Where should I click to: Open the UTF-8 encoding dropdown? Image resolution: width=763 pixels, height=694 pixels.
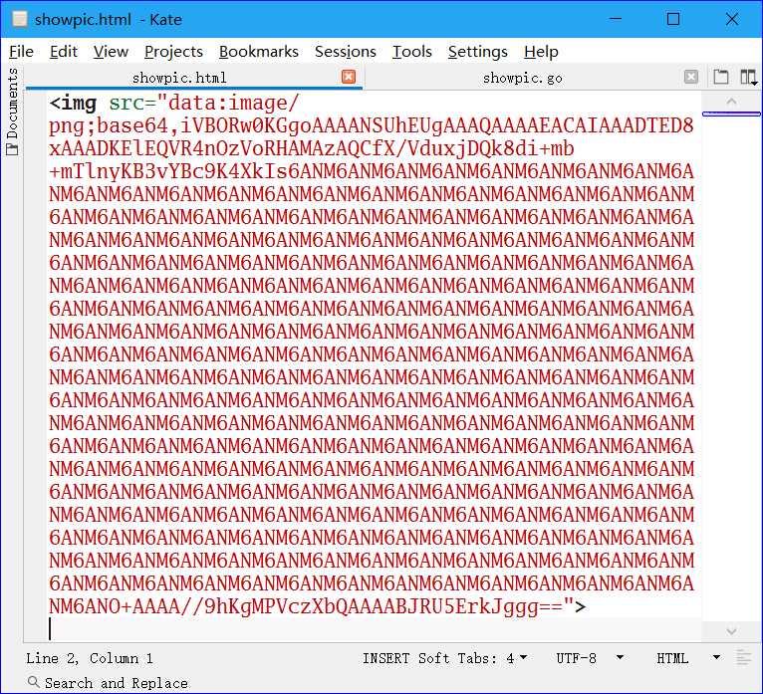[590, 658]
